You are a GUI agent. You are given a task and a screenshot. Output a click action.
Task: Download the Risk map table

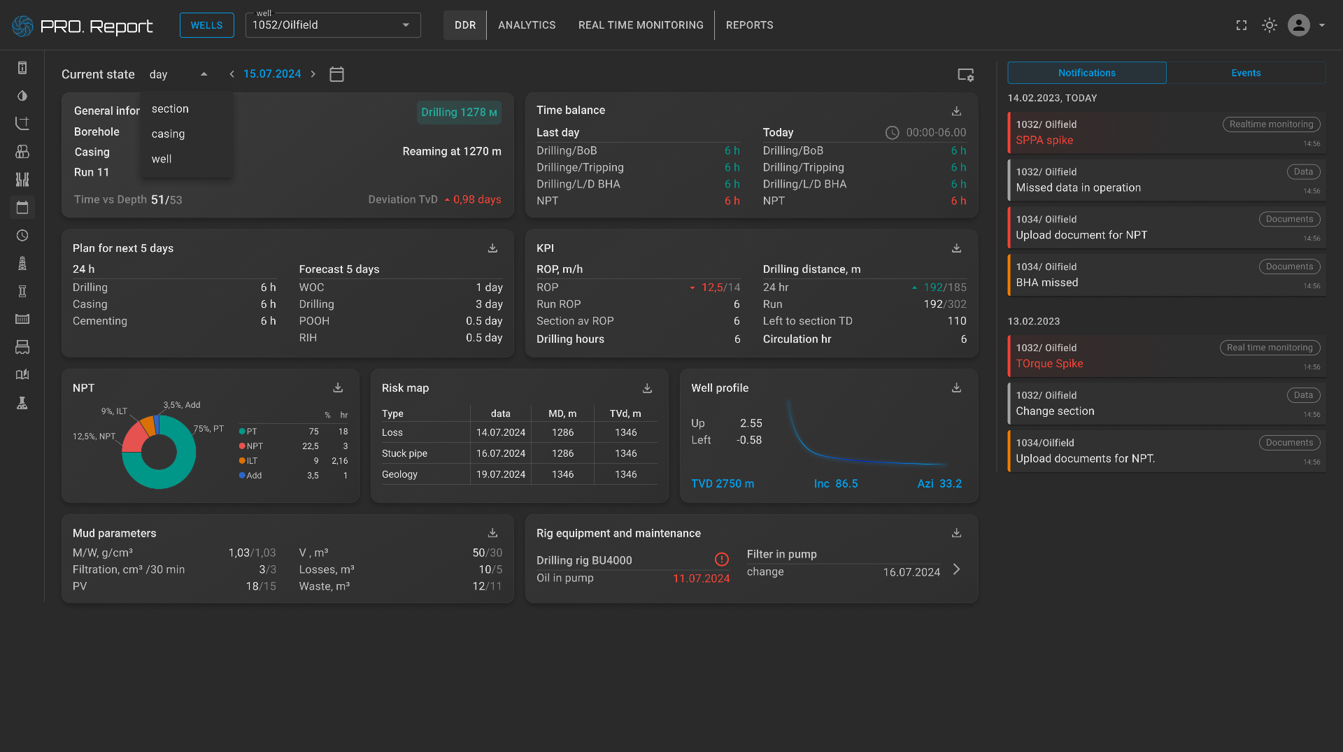tap(647, 388)
